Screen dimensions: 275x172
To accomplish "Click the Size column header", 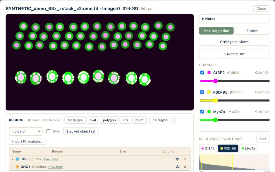I will (x=123, y=152).
